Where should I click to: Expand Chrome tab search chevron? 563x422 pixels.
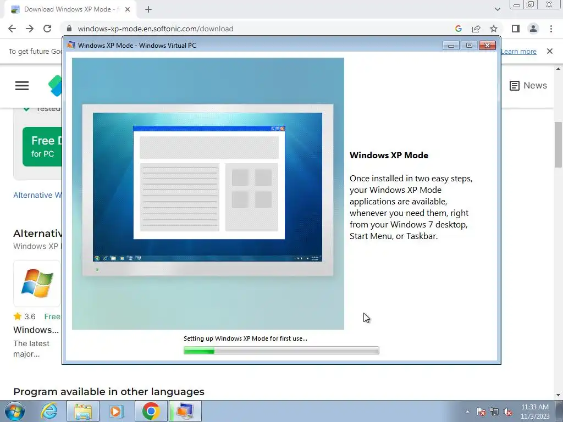(x=497, y=9)
